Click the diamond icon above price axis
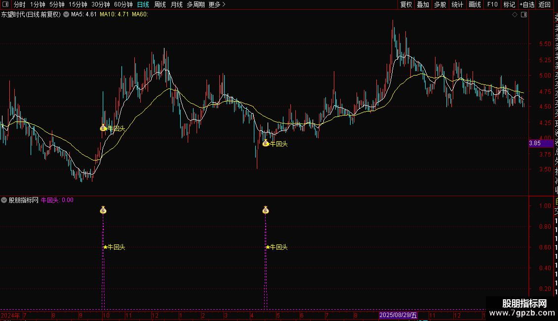Image resolution: width=558 pixels, height=321 pixels. 515,15
